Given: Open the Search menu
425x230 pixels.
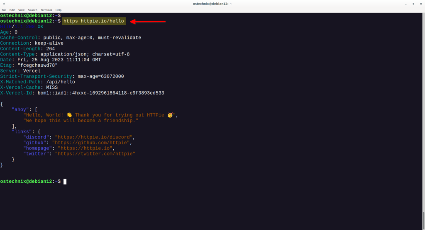Looking at the screenshot, I should pyautogui.click(x=32, y=10).
